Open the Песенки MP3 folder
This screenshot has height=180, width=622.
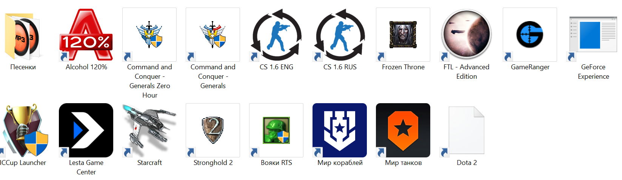point(23,35)
